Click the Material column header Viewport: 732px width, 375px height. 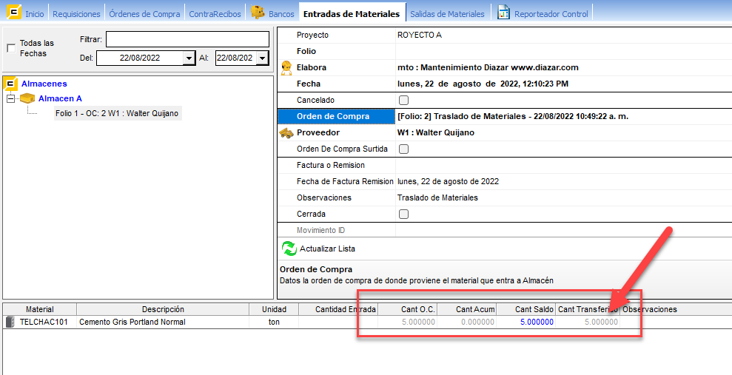(40, 309)
